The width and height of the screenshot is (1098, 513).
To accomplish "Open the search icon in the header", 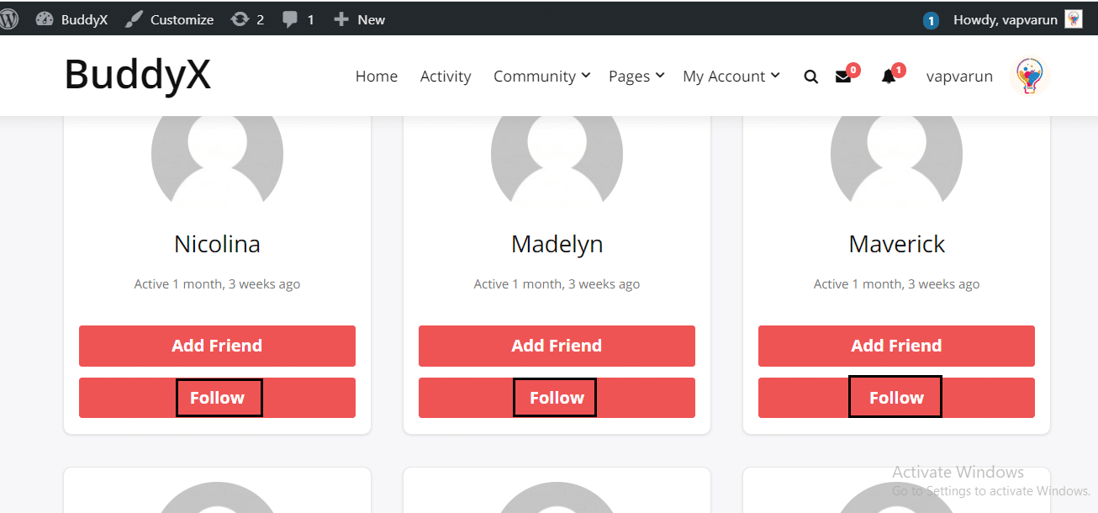I will click(x=810, y=76).
